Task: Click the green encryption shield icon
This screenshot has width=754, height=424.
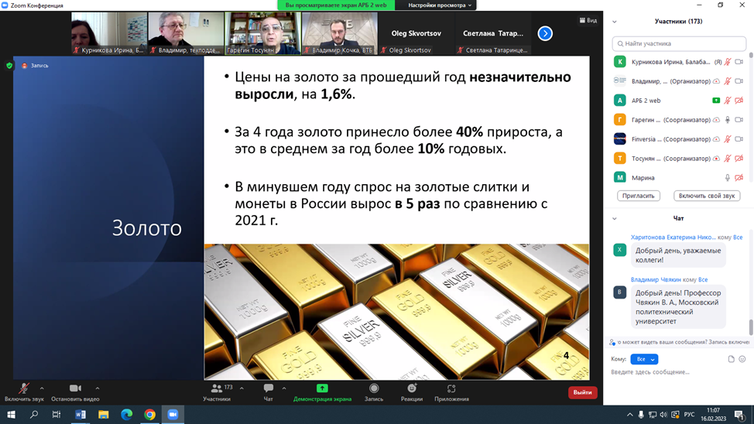Action: 9,66
